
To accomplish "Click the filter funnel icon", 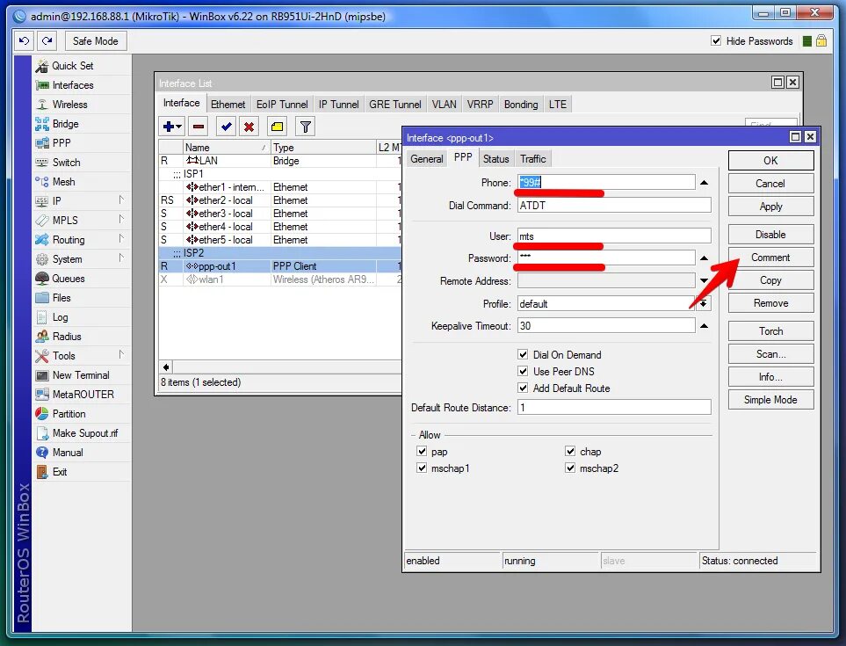I will (x=306, y=127).
